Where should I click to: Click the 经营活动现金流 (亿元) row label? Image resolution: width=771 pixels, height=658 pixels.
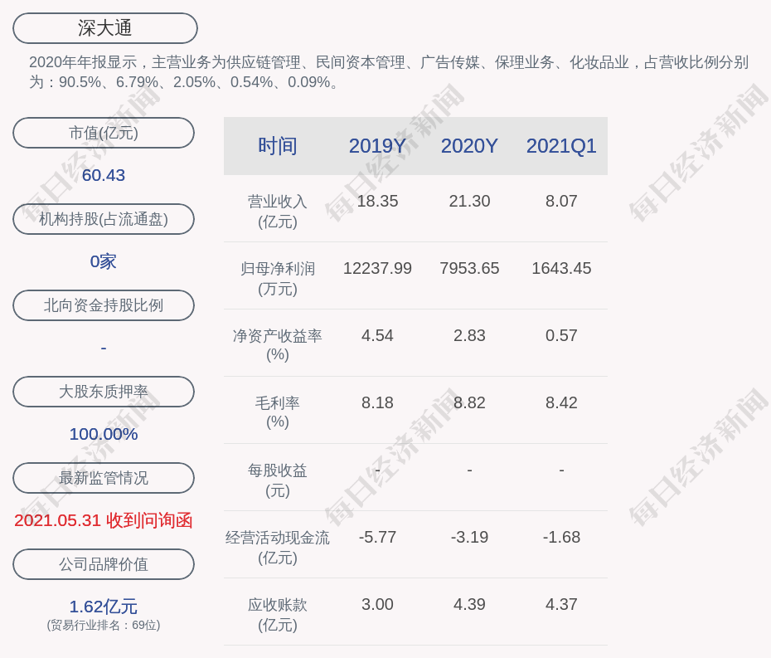[278, 548]
